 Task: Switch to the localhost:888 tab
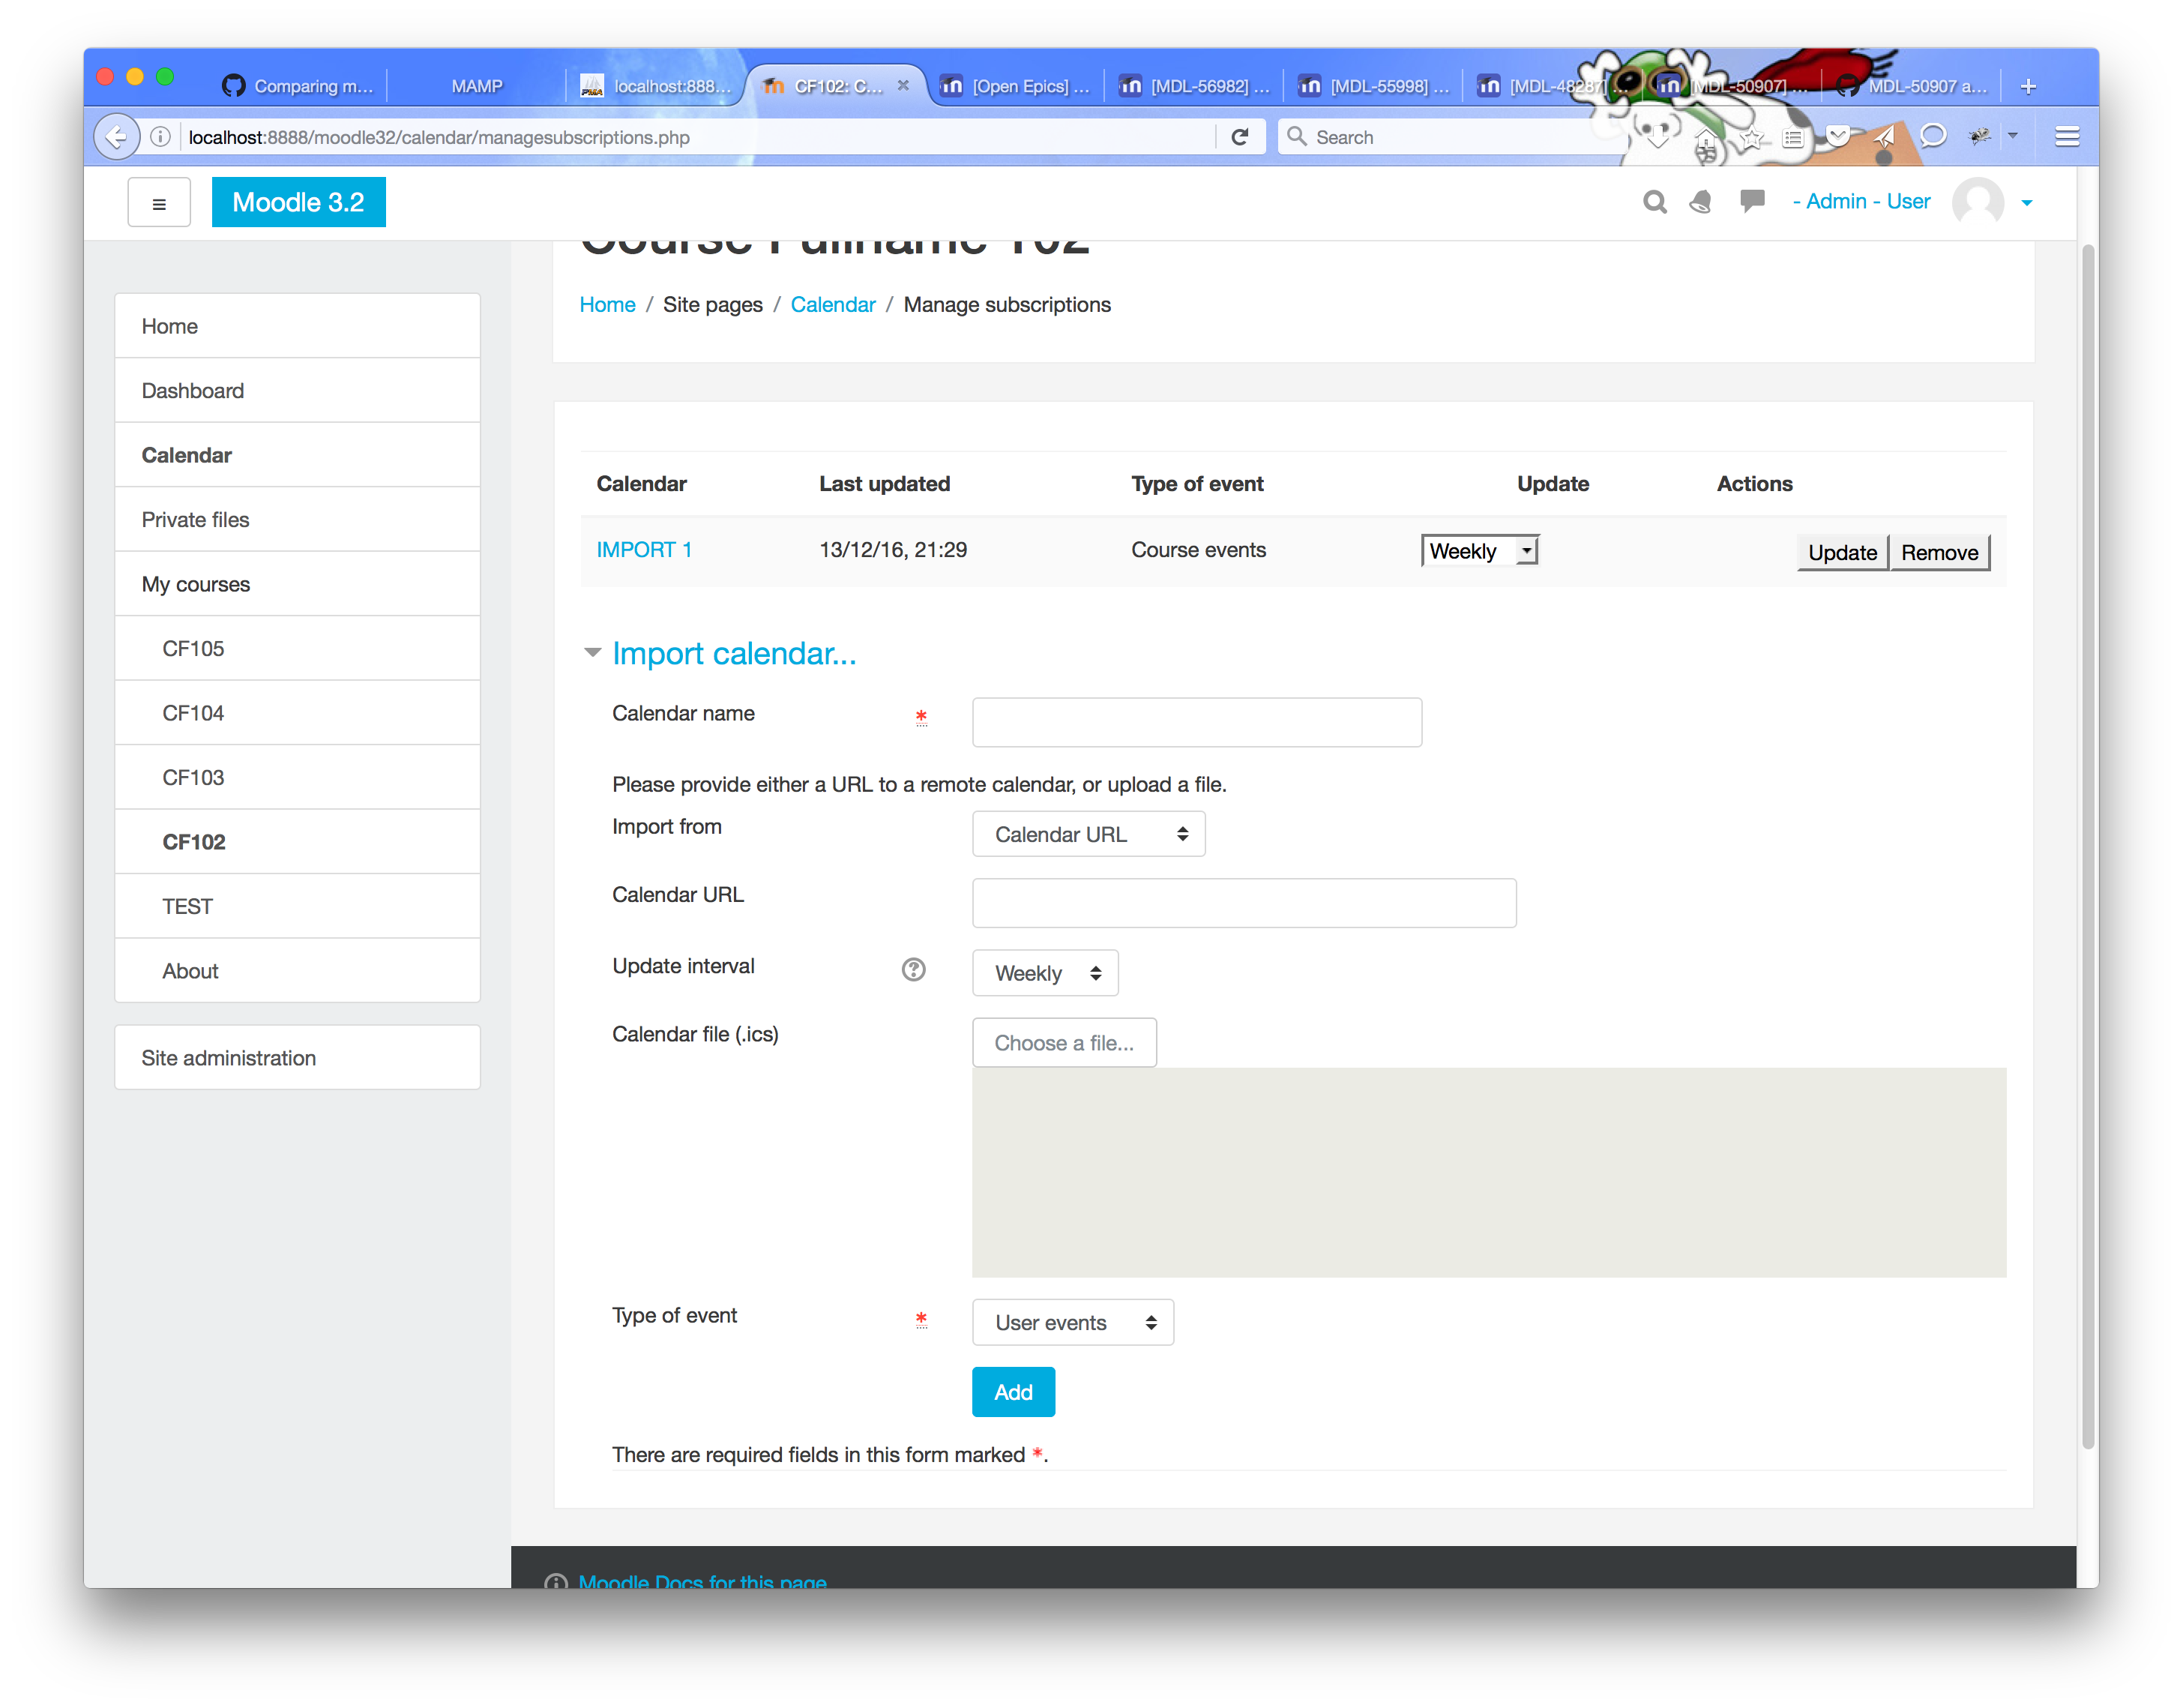click(x=657, y=86)
